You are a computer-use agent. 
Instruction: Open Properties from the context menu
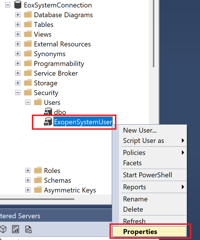140,232
